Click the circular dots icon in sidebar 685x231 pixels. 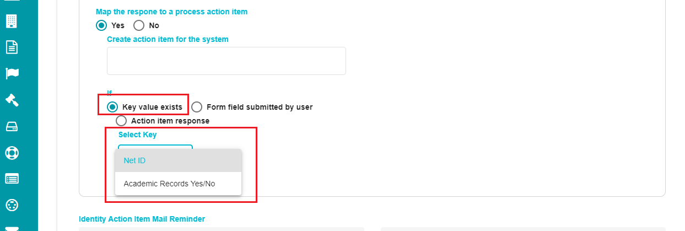click(12, 205)
